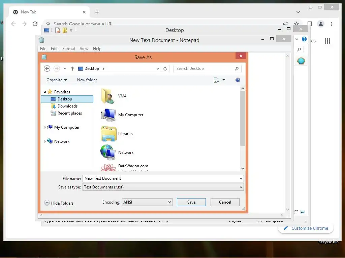Open Notepad File menu
Viewport: 345px width, 258px height.
[x=43, y=48]
